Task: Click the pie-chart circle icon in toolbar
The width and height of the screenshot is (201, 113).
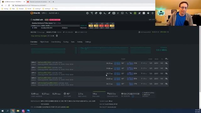Action: 148,13
